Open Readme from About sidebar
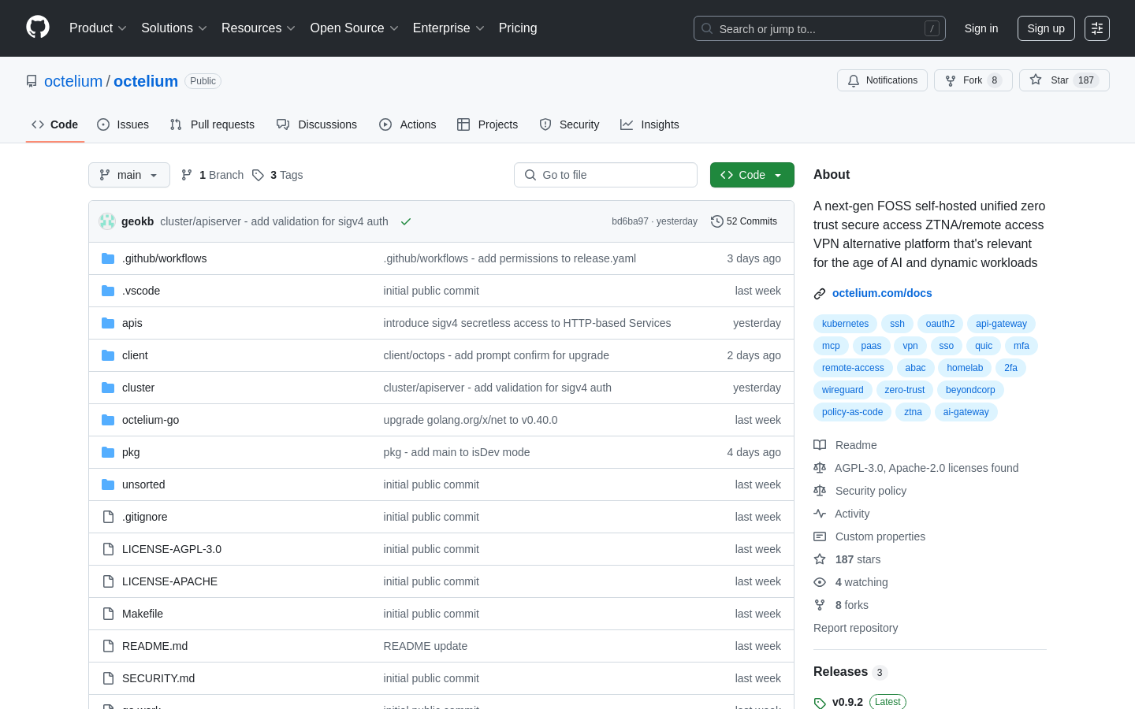This screenshot has width=1135, height=709. [845, 445]
